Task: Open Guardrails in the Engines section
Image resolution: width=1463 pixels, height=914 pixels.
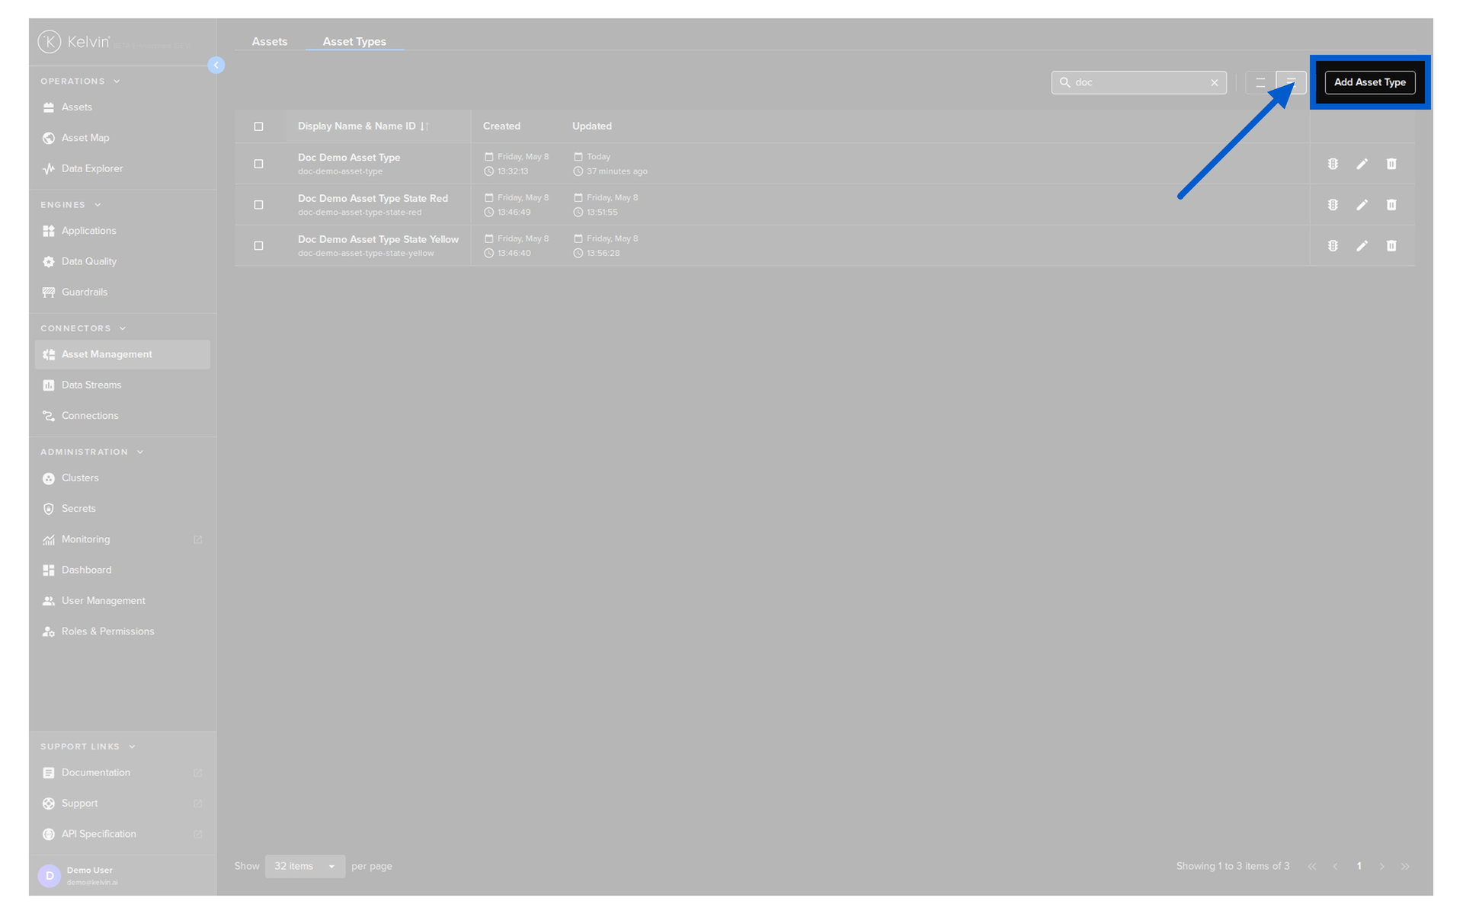Action: (85, 292)
